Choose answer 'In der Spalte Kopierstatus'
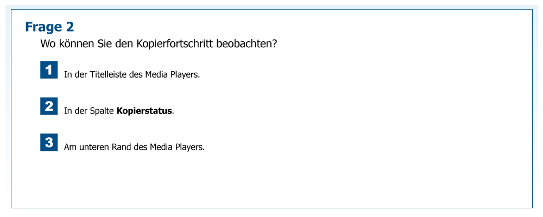The image size is (543, 217). coord(119,111)
